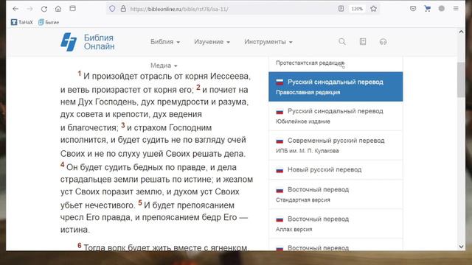Click the 120% zoom level indicator
Screen dimensions: 472x265
(x=357, y=9)
